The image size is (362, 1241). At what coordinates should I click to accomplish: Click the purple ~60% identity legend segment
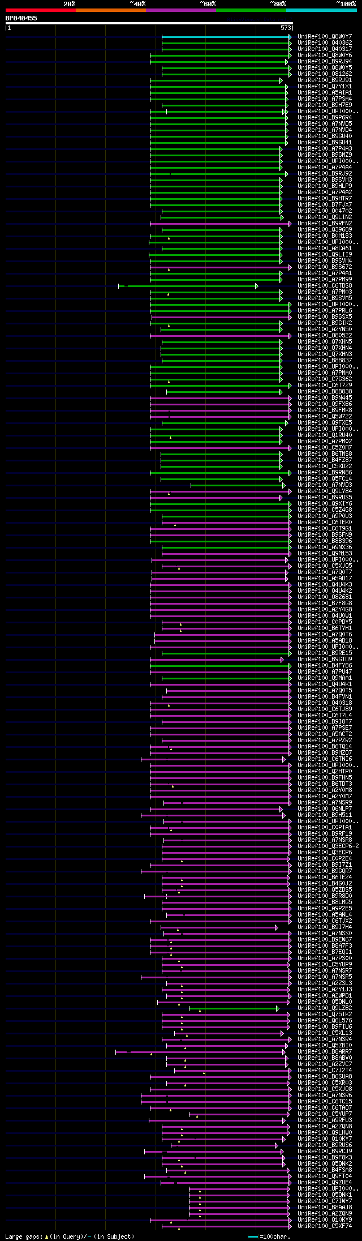[181, 10]
